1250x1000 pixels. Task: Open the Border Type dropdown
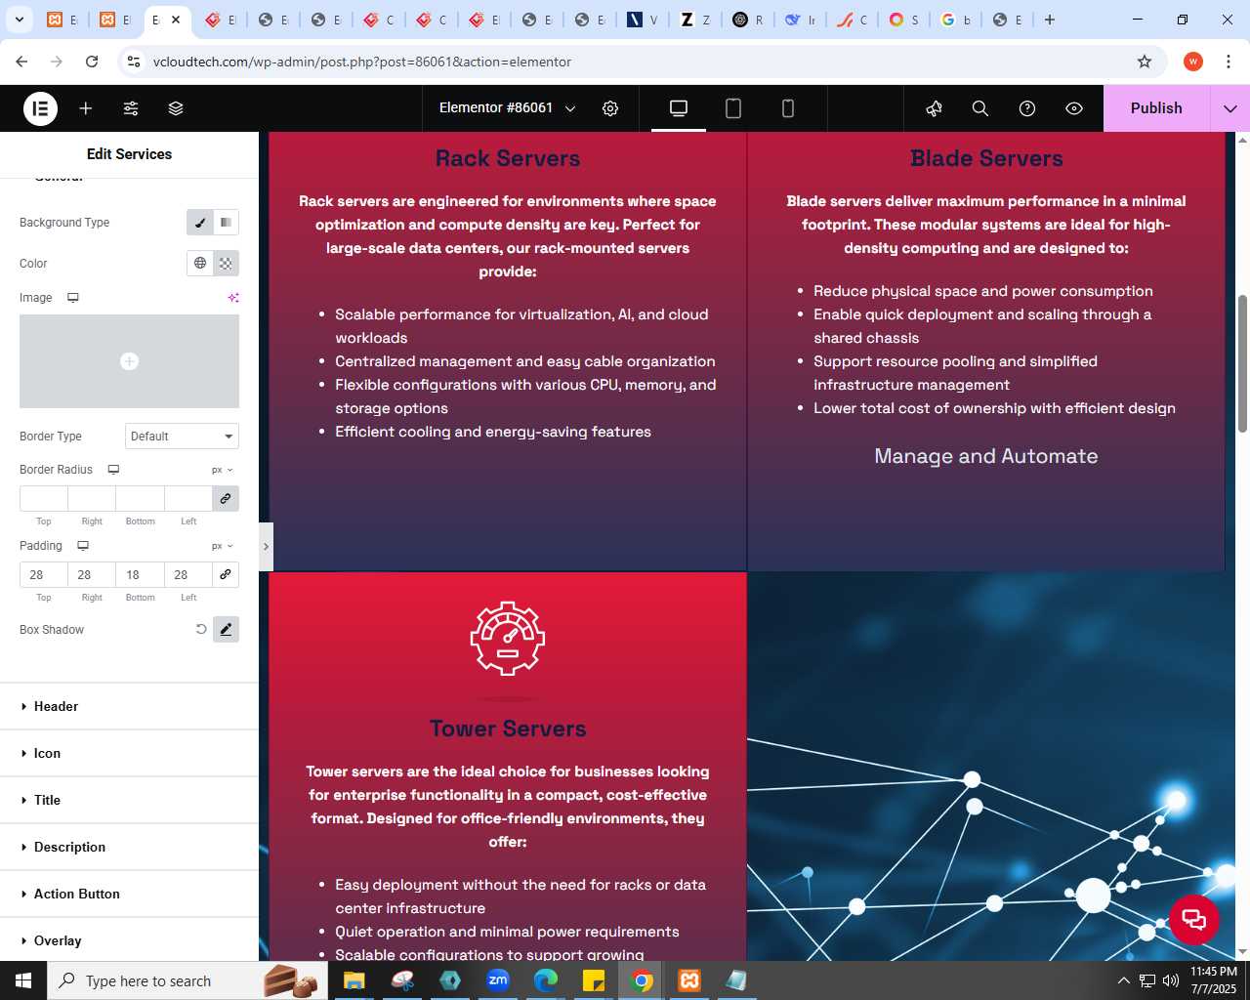click(x=182, y=437)
